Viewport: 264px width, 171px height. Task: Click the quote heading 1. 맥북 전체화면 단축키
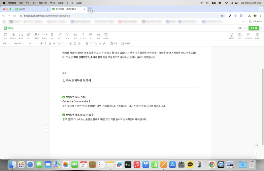point(77,80)
